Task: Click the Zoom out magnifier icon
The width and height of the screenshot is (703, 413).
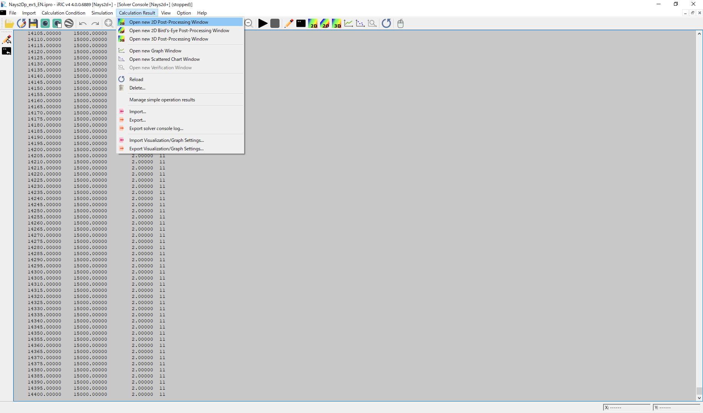Action: (249, 23)
